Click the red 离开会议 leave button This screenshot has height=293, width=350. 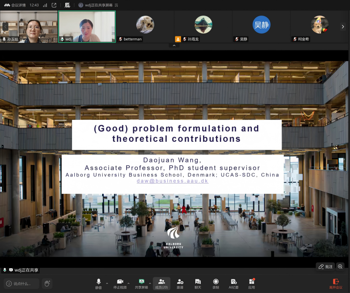click(x=336, y=283)
